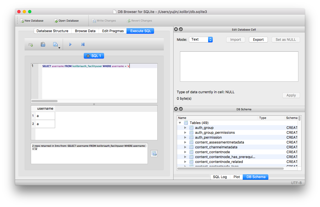Screen dimensions: 320x207
Task: Expand the auth_group table
Action: pyautogui.click(x=185, y=128)
